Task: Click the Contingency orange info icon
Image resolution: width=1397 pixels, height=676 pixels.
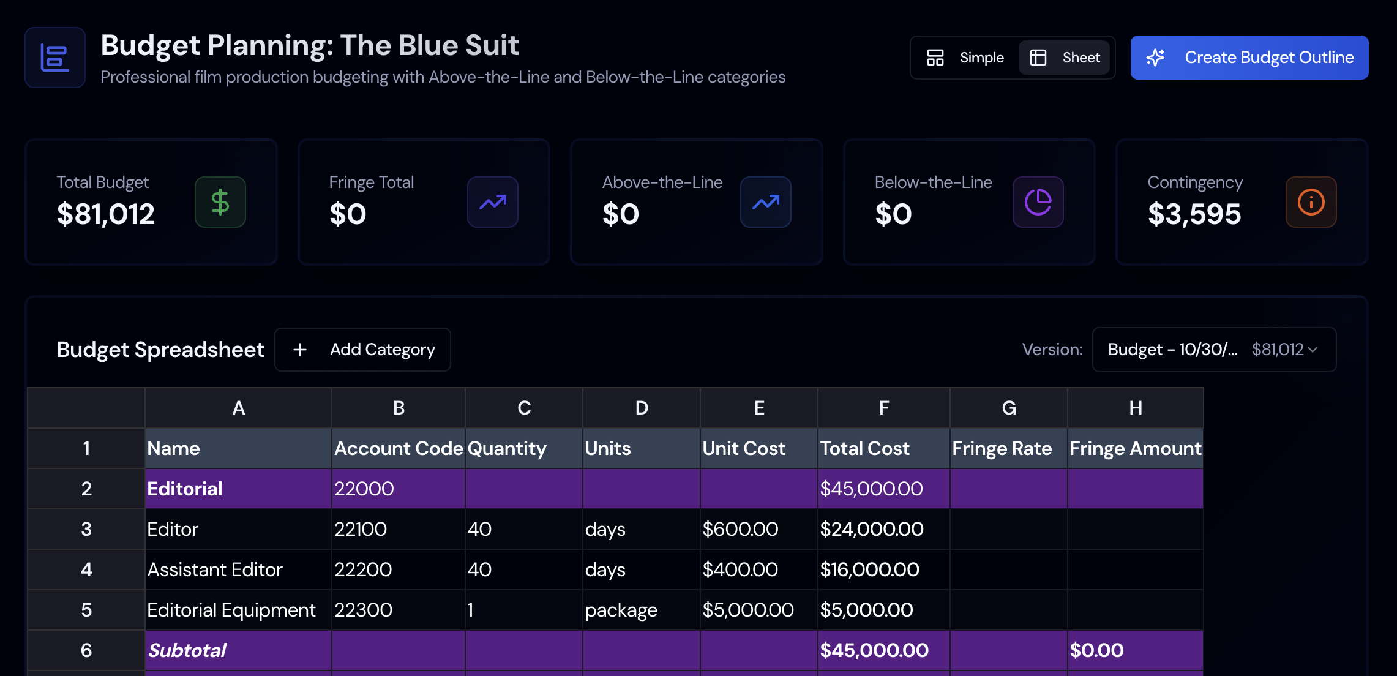Action: tap(1311, 202)
